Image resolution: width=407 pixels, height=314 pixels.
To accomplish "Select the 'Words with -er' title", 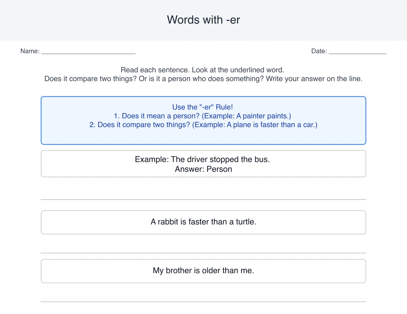I will tap(203, 20).
